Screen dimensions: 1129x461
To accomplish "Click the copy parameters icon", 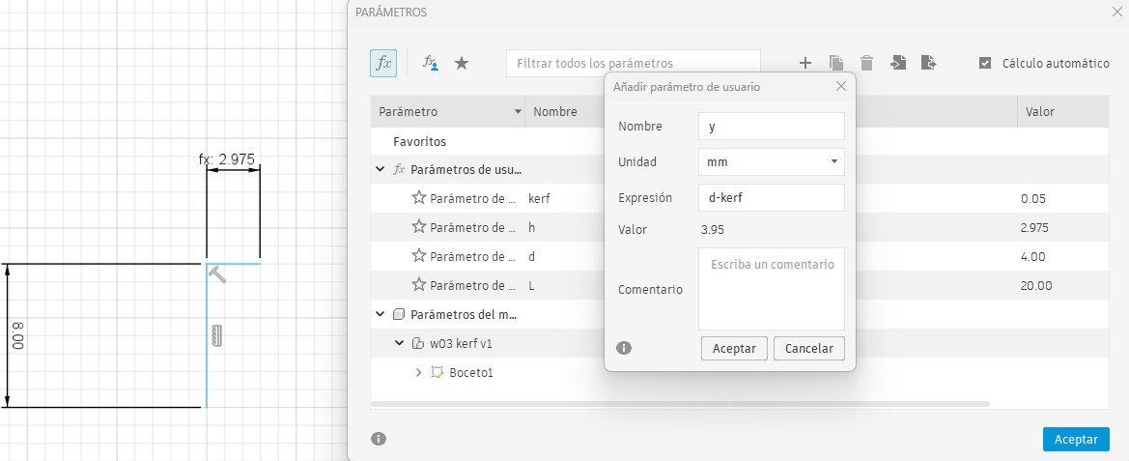I will click(836, 63).
